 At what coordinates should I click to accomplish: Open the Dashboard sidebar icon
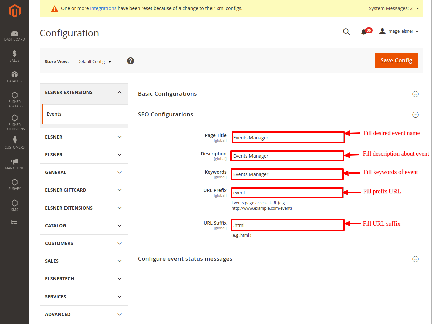(x=14, y=36)
